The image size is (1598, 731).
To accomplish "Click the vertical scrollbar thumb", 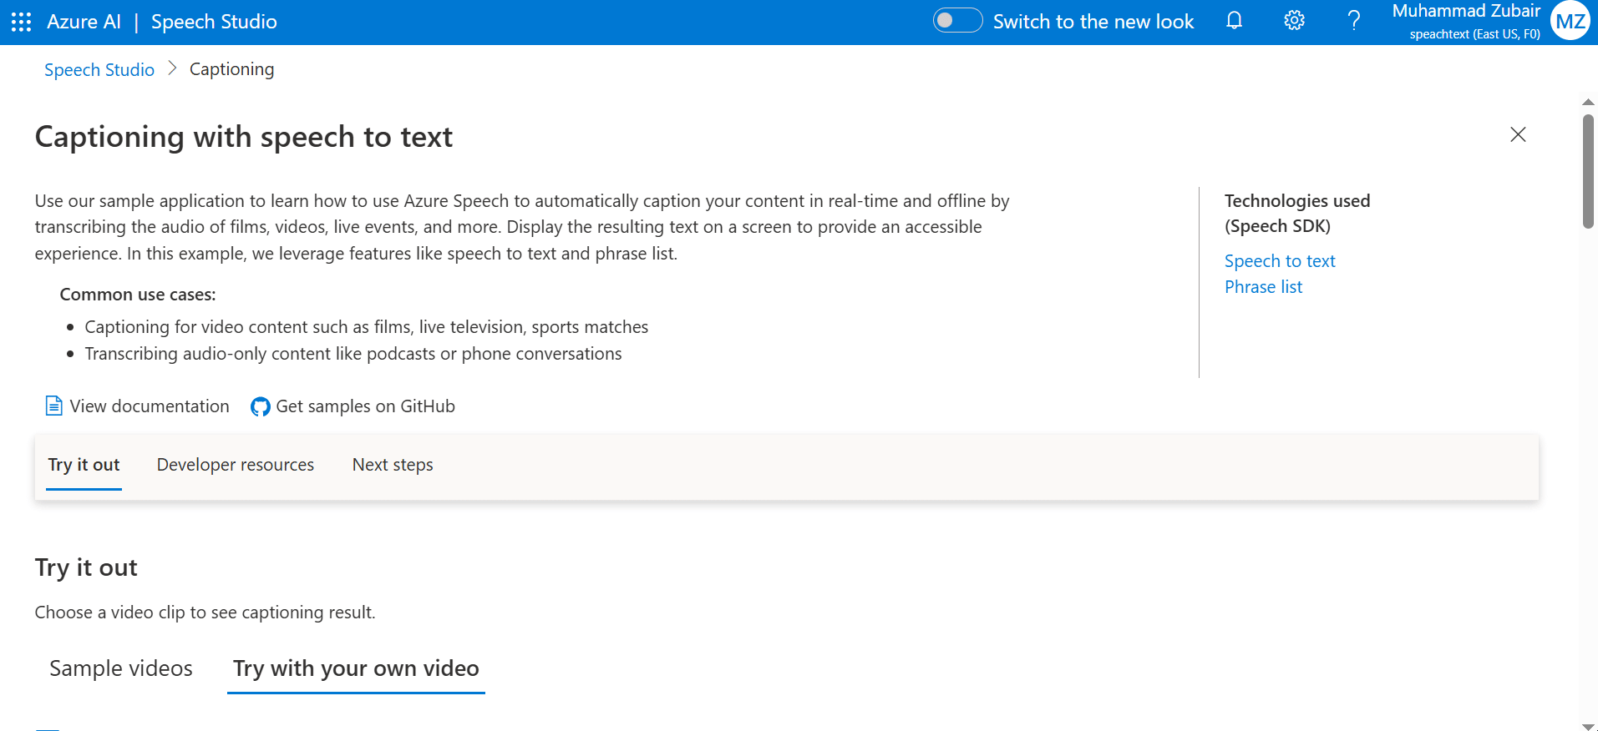I will pos(1588,172).
